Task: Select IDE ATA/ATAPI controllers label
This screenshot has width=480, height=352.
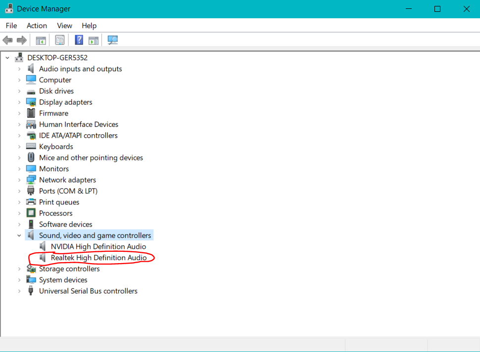Action: tap(78, 135)
